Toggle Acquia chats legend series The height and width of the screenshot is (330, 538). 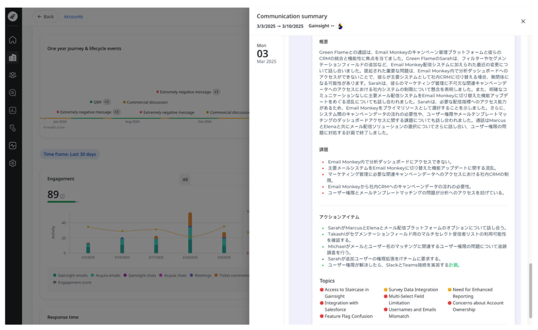click(173, 276)
